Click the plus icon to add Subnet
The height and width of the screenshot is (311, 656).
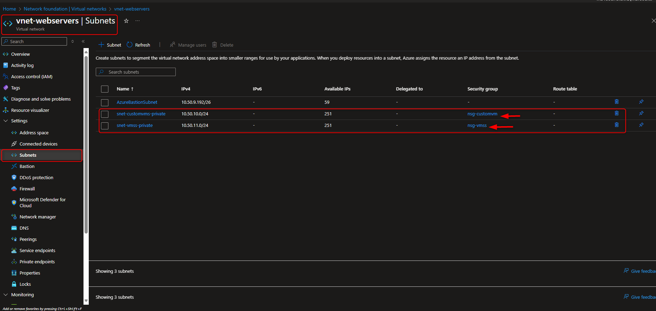[101, 45]
